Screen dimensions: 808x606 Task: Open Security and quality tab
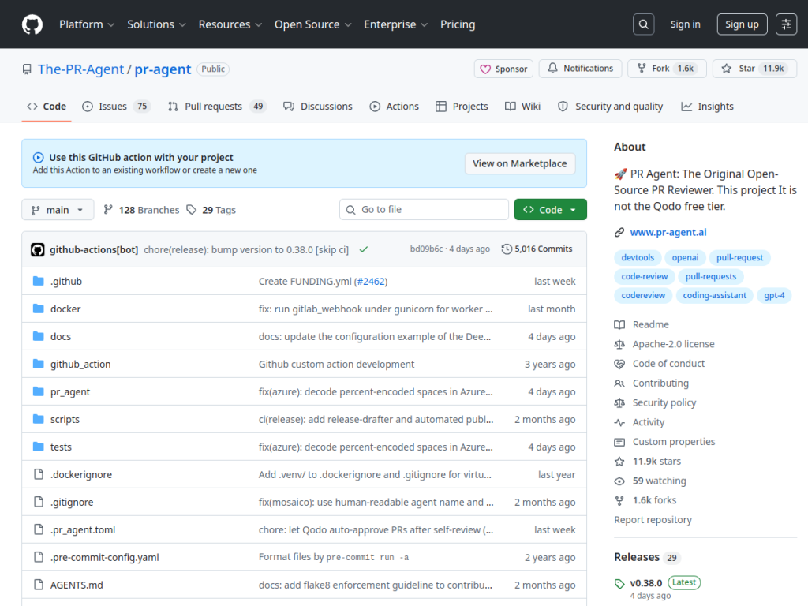tap(611, 107)
